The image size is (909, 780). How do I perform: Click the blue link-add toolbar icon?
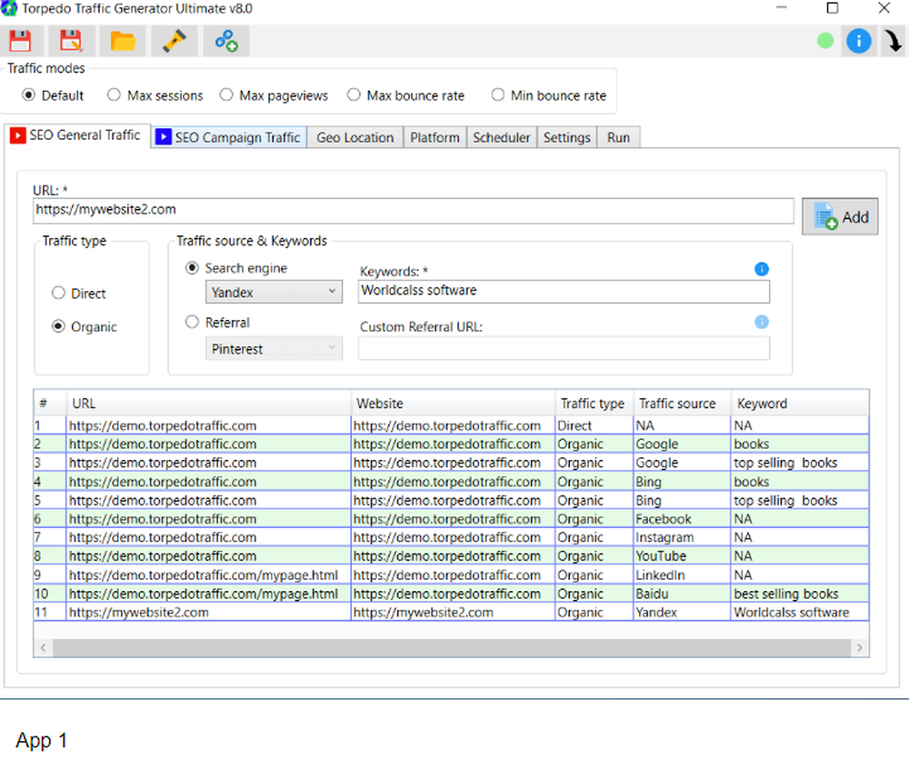[225, 41]
